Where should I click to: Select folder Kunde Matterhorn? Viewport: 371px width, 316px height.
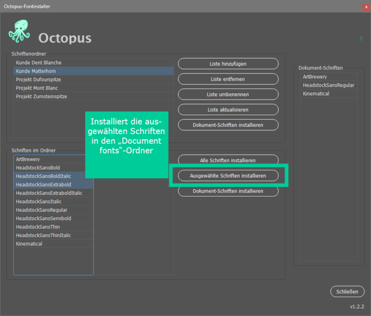tap(93, 71)
